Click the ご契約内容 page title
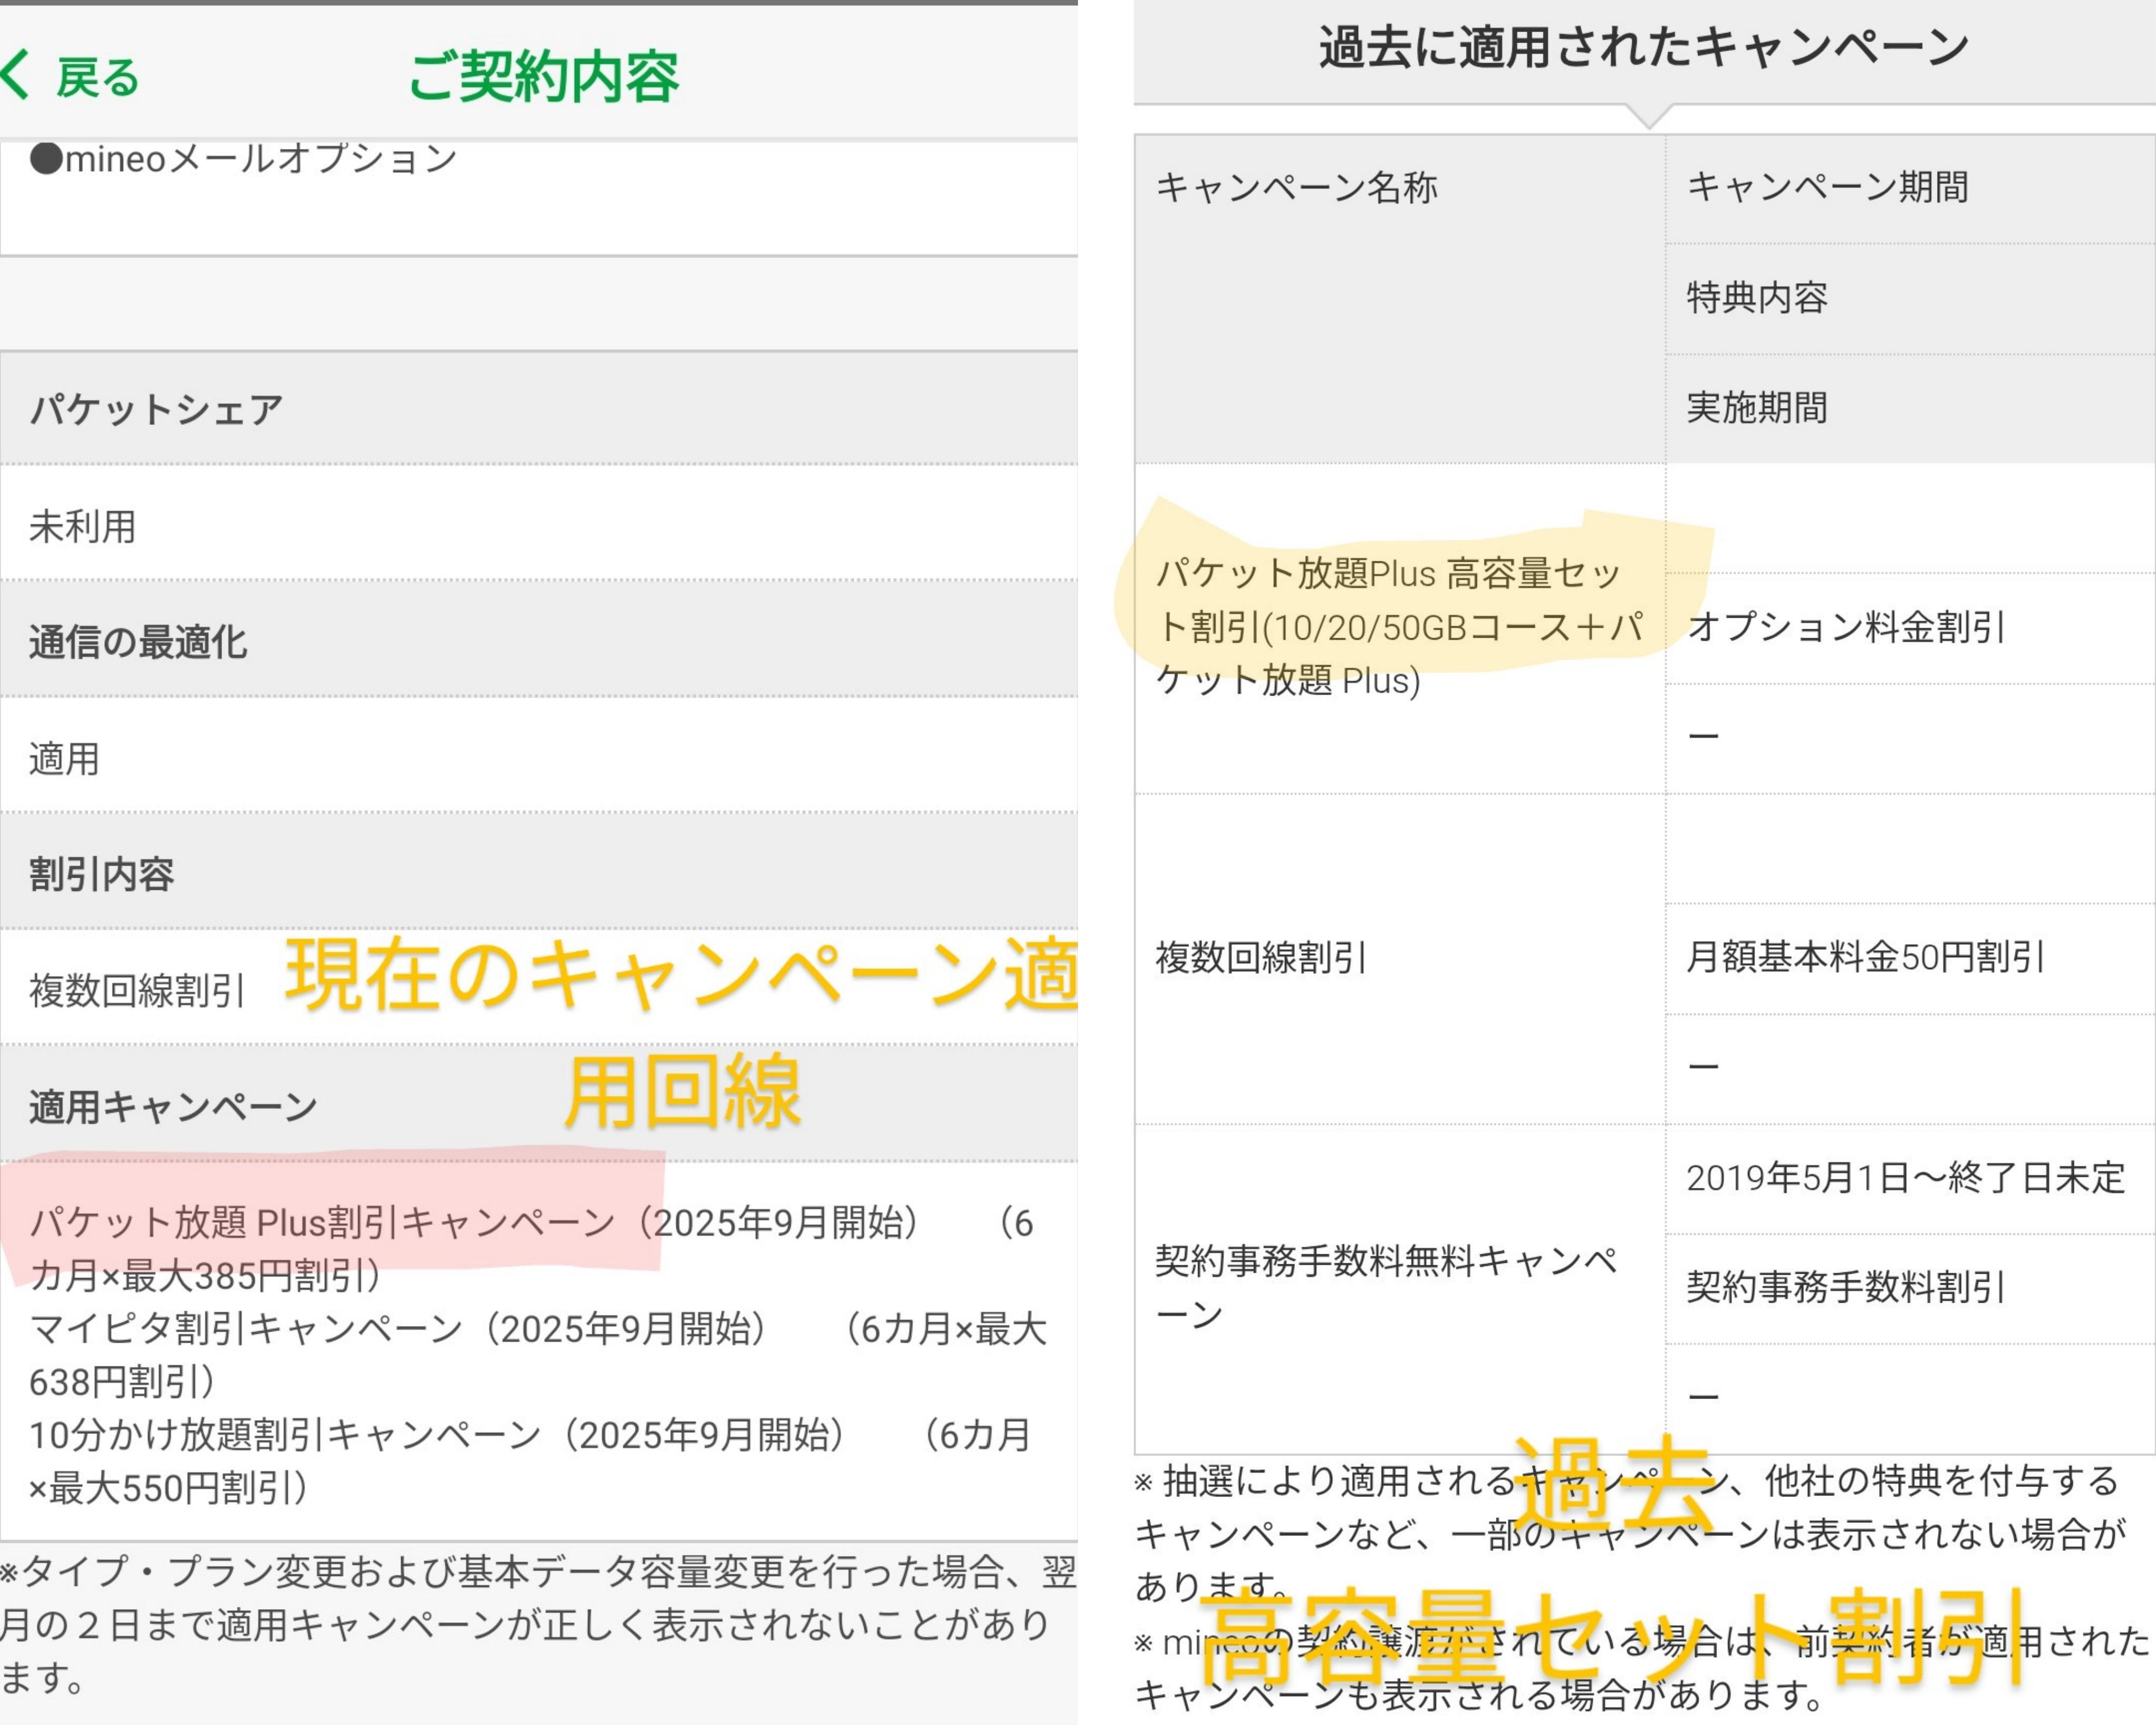Screen dimensions: 2156x1725 coord(543,76)
